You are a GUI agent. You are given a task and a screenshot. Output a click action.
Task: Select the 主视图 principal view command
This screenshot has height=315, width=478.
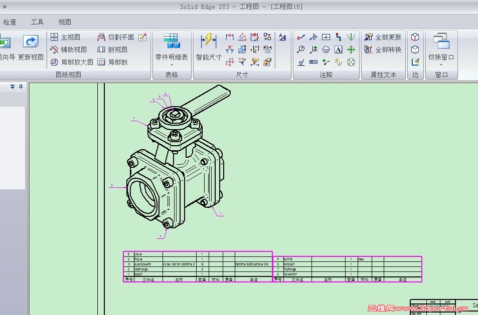pyautogui.click(x=66, y=37)
